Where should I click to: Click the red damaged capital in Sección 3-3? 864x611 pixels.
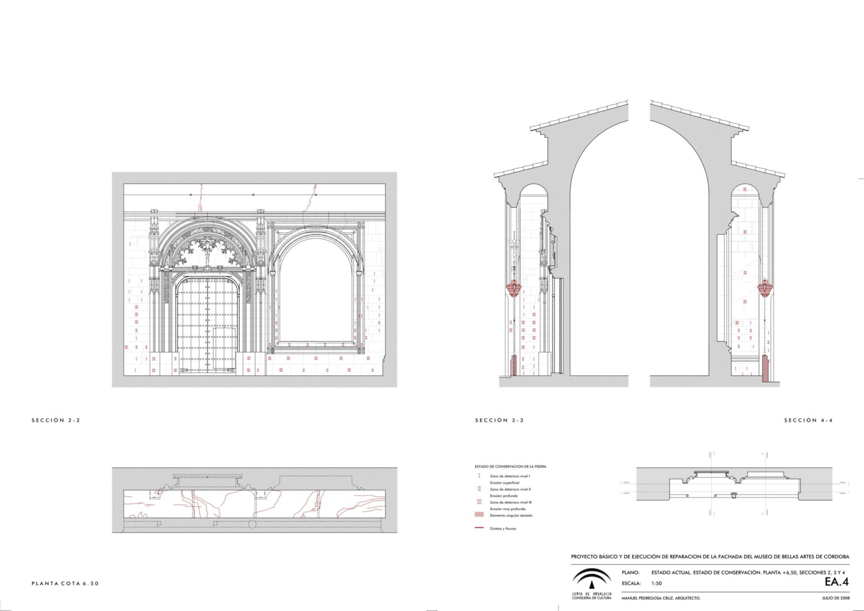click(513, 289)
